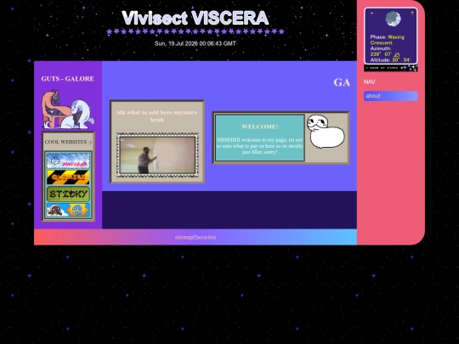
Task: Click the 'idk what to add here anymore bruh' text
Action: [x=157, y=116]
